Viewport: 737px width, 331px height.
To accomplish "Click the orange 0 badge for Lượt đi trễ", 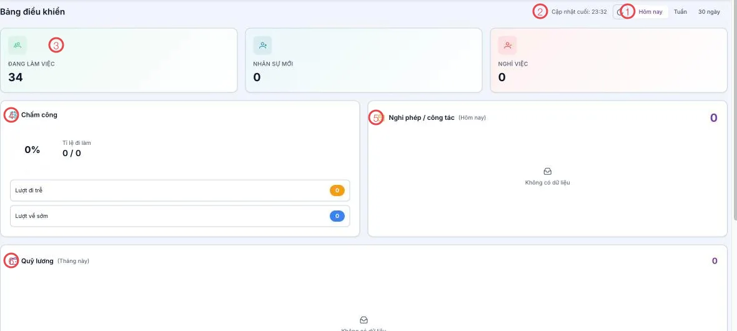I will pos(337,190).
